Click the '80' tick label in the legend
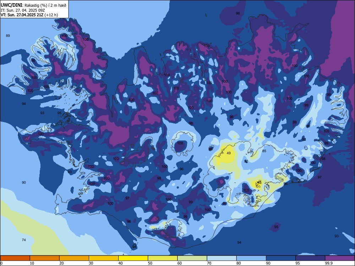This screenshot has width=355, height=266. click(x=239, y=263)
